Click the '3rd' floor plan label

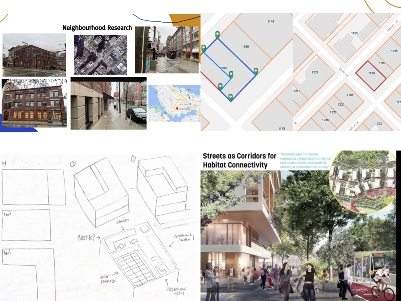point(7,253)
